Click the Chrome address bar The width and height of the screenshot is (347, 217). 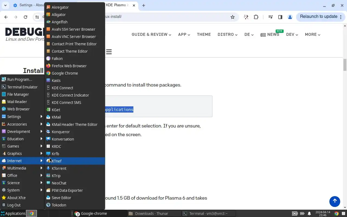click(x=136, y=17)
